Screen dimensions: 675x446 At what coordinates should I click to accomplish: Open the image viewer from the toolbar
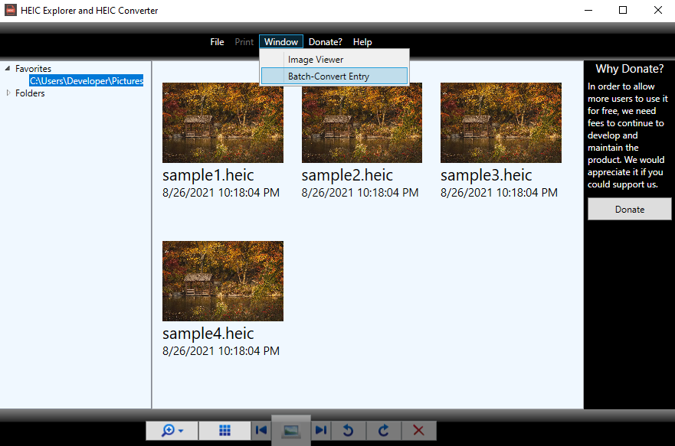(291, 431)
